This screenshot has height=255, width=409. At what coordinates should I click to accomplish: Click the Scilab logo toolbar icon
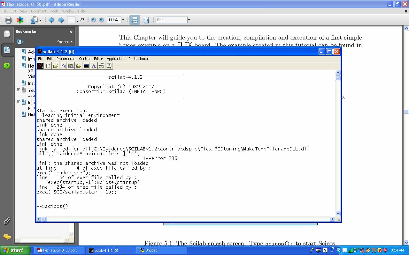40,66
